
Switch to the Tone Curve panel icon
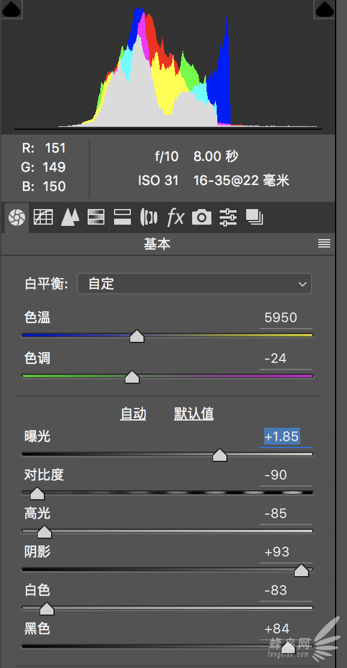click(x=43, y=217)
